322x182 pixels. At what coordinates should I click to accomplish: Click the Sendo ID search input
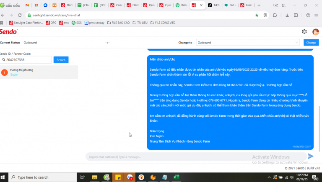pos(26,60)
